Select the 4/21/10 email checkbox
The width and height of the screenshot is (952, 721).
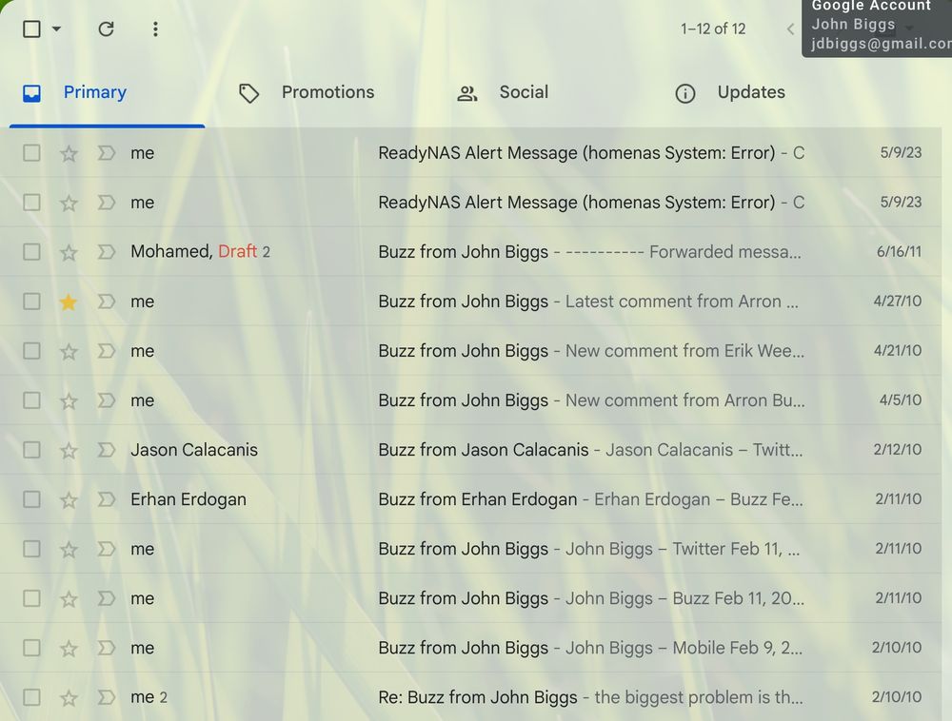pos(31,351)
